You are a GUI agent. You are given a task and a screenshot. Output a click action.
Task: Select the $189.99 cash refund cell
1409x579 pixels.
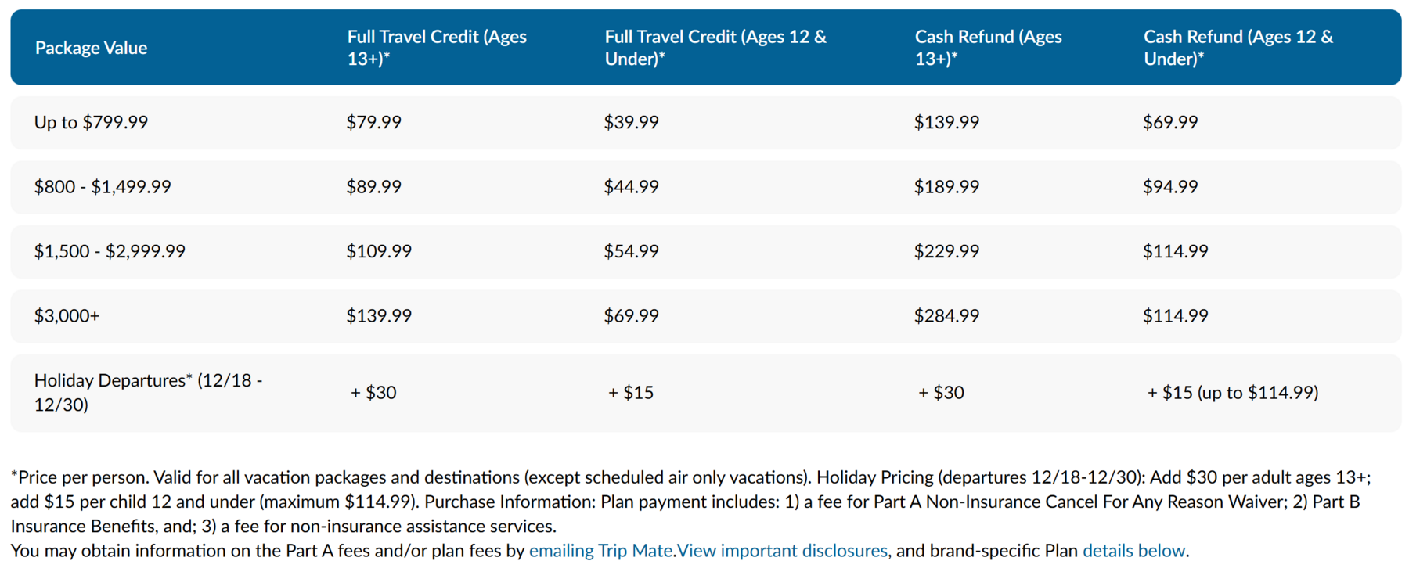[x=946, y=187]
